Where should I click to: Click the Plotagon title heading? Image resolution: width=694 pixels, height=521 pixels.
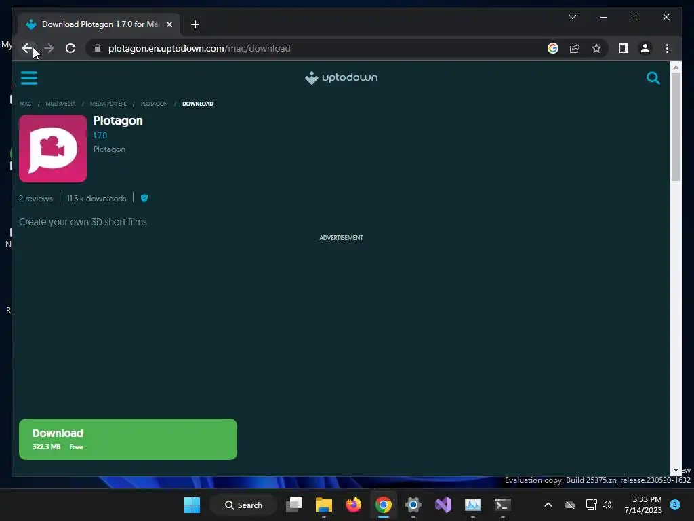click(118, 121)
